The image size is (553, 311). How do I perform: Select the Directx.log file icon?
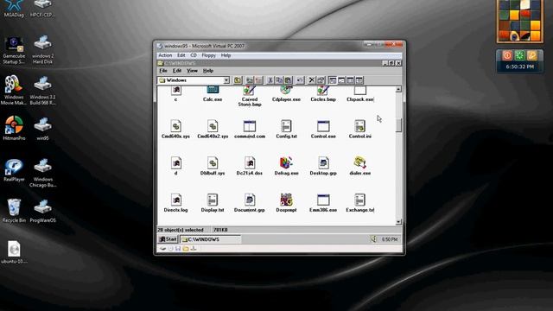(175, 203)
